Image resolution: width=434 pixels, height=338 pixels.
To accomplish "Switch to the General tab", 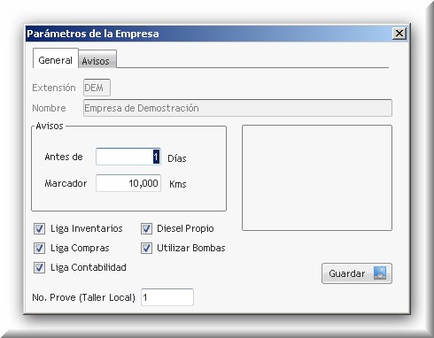I will (56, 58).
